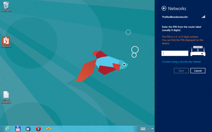Launch Internet Explorer from the taskbar

tap(8, 129)
